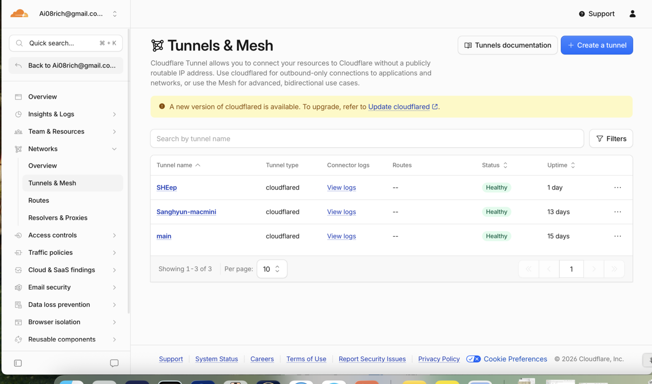
Task: Click the Cloudflare logo icon
Action: pos(19,13)
